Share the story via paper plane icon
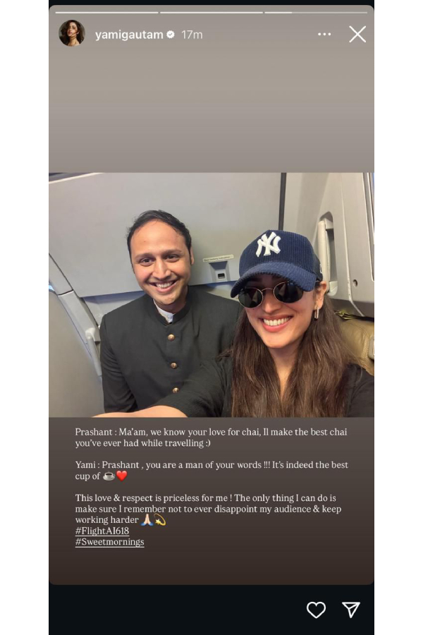This screenshot has height=635, width=423. (x=351, y=609)
